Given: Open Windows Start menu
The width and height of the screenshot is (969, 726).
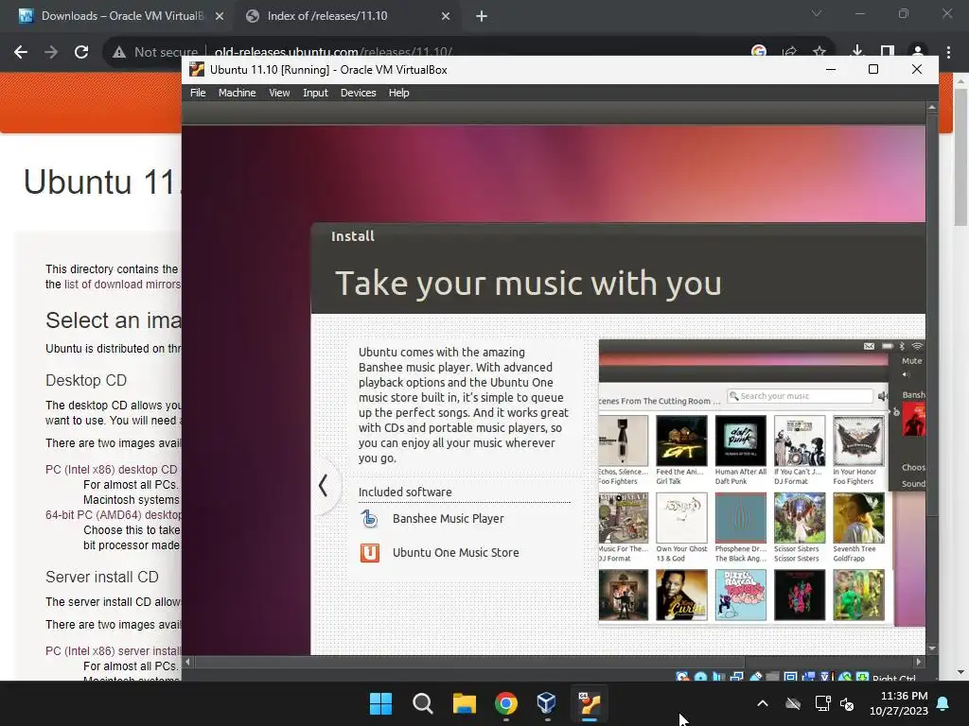Looking at the screenshot, I should pos(380,703).
